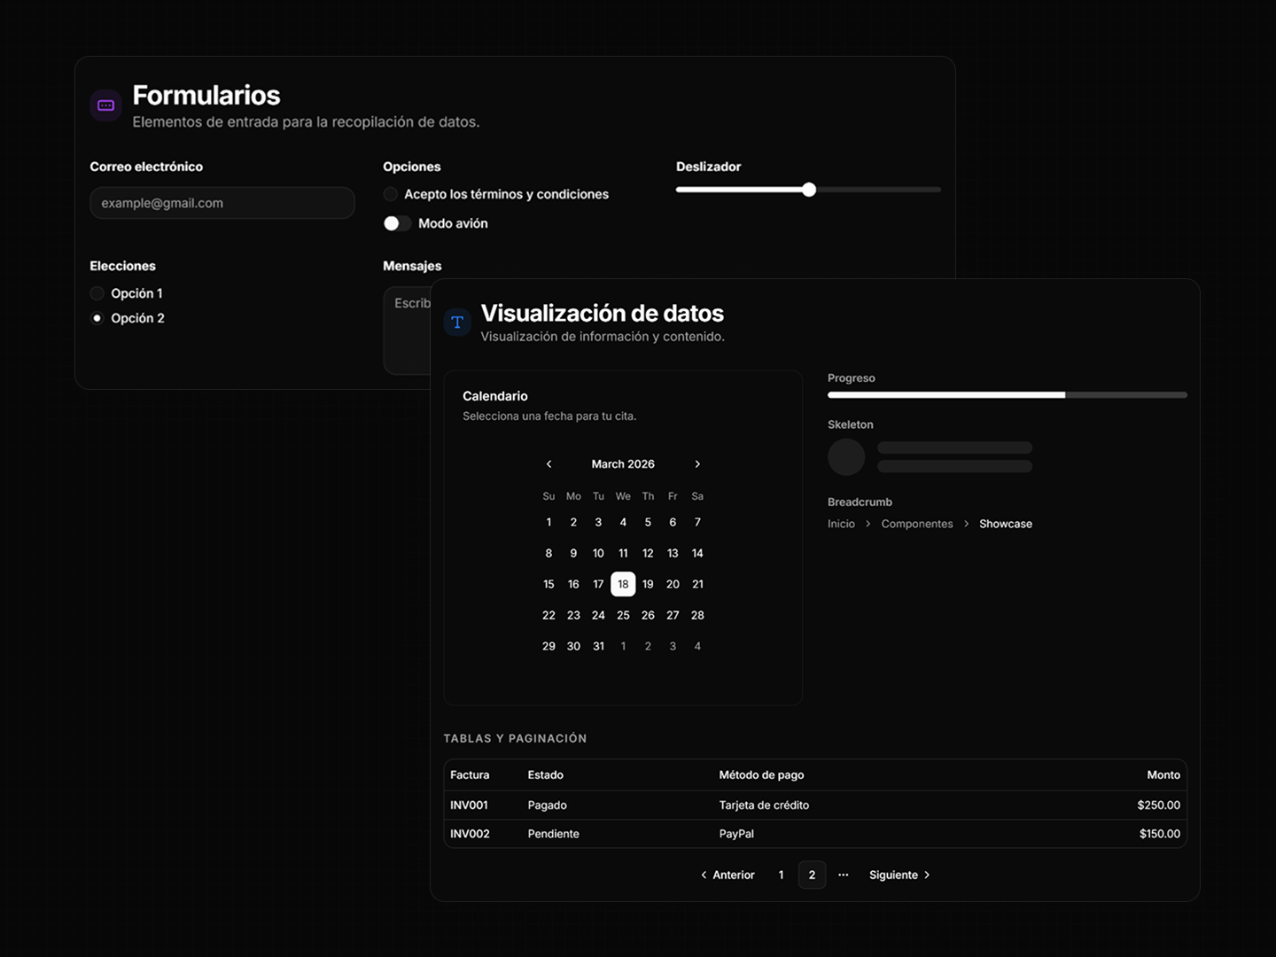Screen dimensions: 1276x957
Task: Select March 31 in the calendar
Action: click(598, 646)
